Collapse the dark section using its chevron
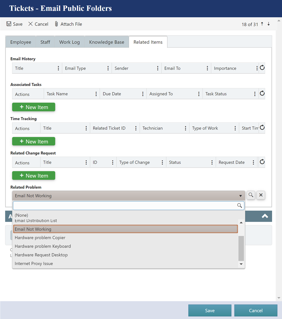The width and height of the screenshot is (282, 319). (x=264, y=216)
